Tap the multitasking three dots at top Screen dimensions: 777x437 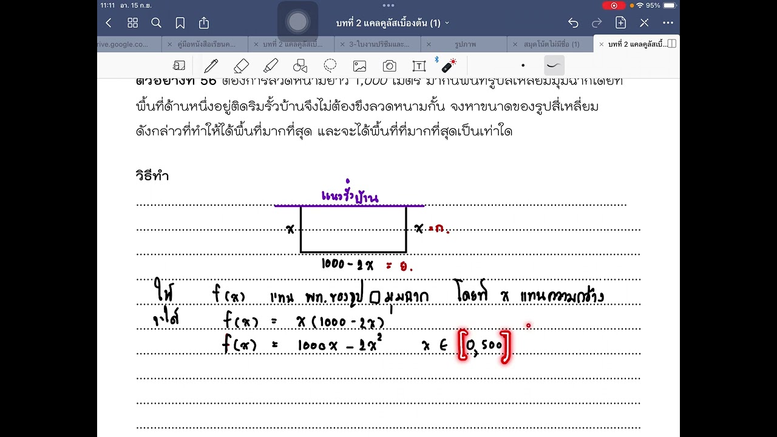pos(388,5)
